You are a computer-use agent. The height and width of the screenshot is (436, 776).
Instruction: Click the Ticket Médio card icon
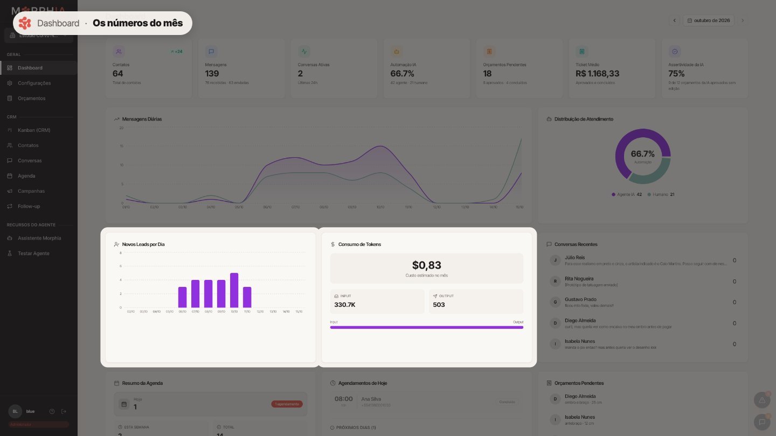click(x=582, y=52)
